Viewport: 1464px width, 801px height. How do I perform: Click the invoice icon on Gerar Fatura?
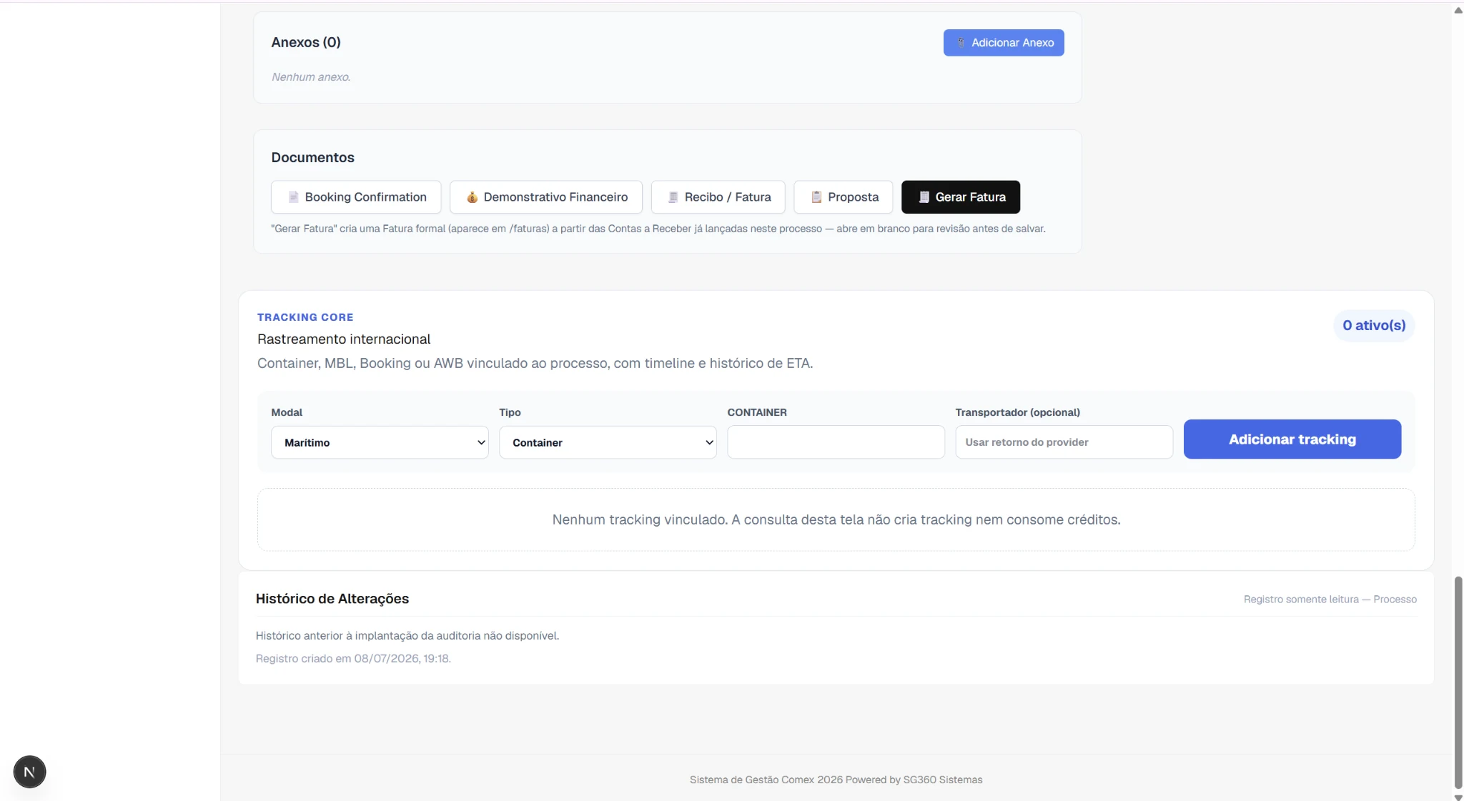(x=924, y=197)
